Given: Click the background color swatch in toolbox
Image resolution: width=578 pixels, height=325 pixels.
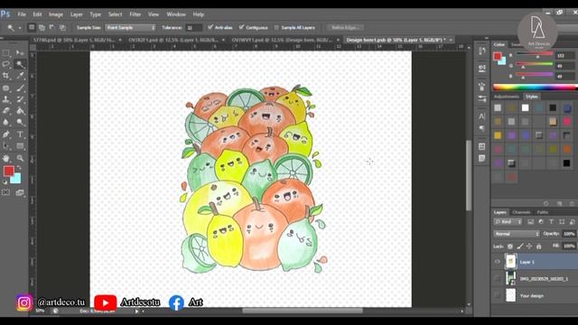Looking at the screenshot, I should (16, 180).
